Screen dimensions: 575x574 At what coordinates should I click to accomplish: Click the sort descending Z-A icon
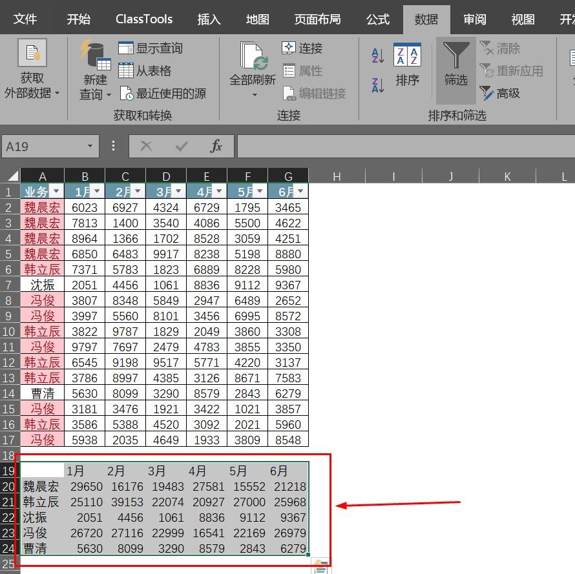pyautogui.click(x=378, y=85)
